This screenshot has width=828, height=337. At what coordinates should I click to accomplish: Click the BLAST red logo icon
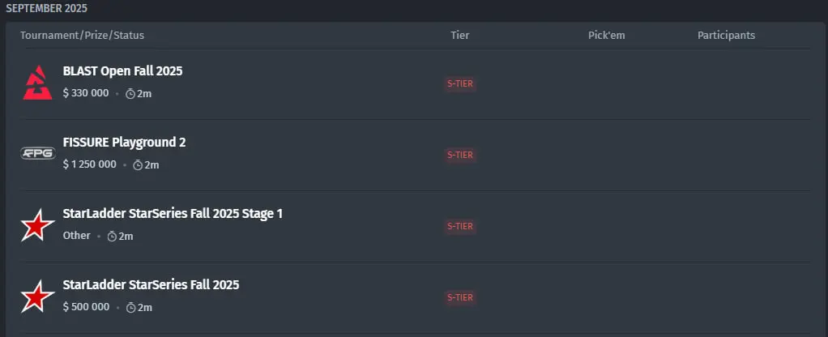point(37,83)
